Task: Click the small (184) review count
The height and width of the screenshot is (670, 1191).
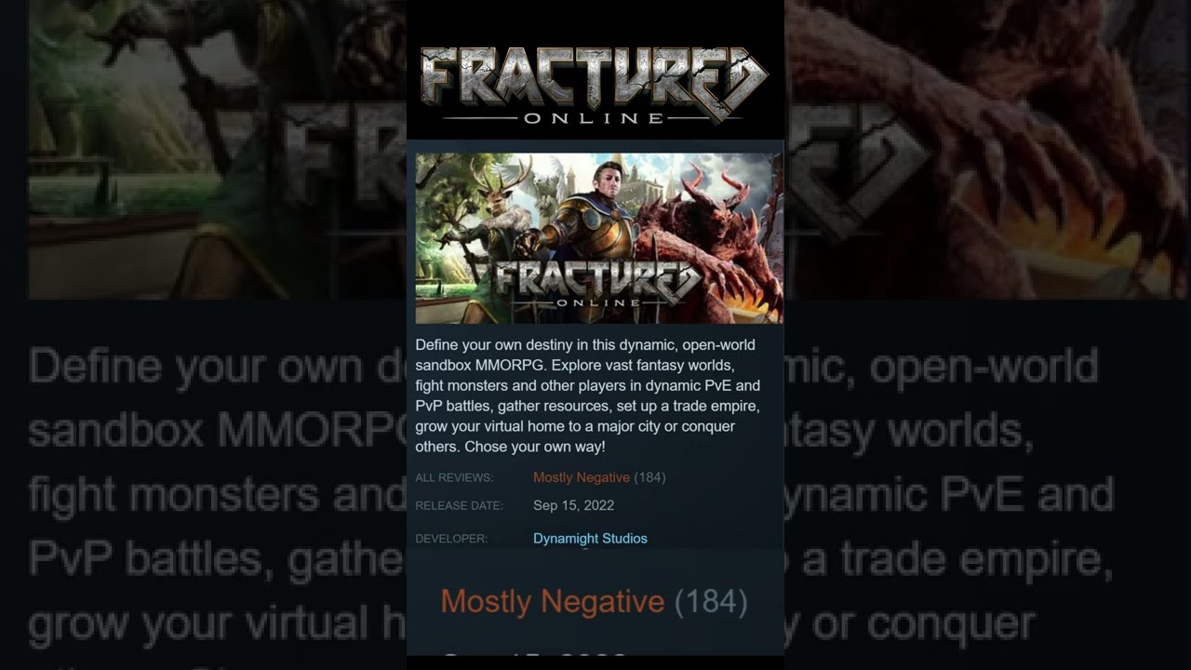Action: 649,477
